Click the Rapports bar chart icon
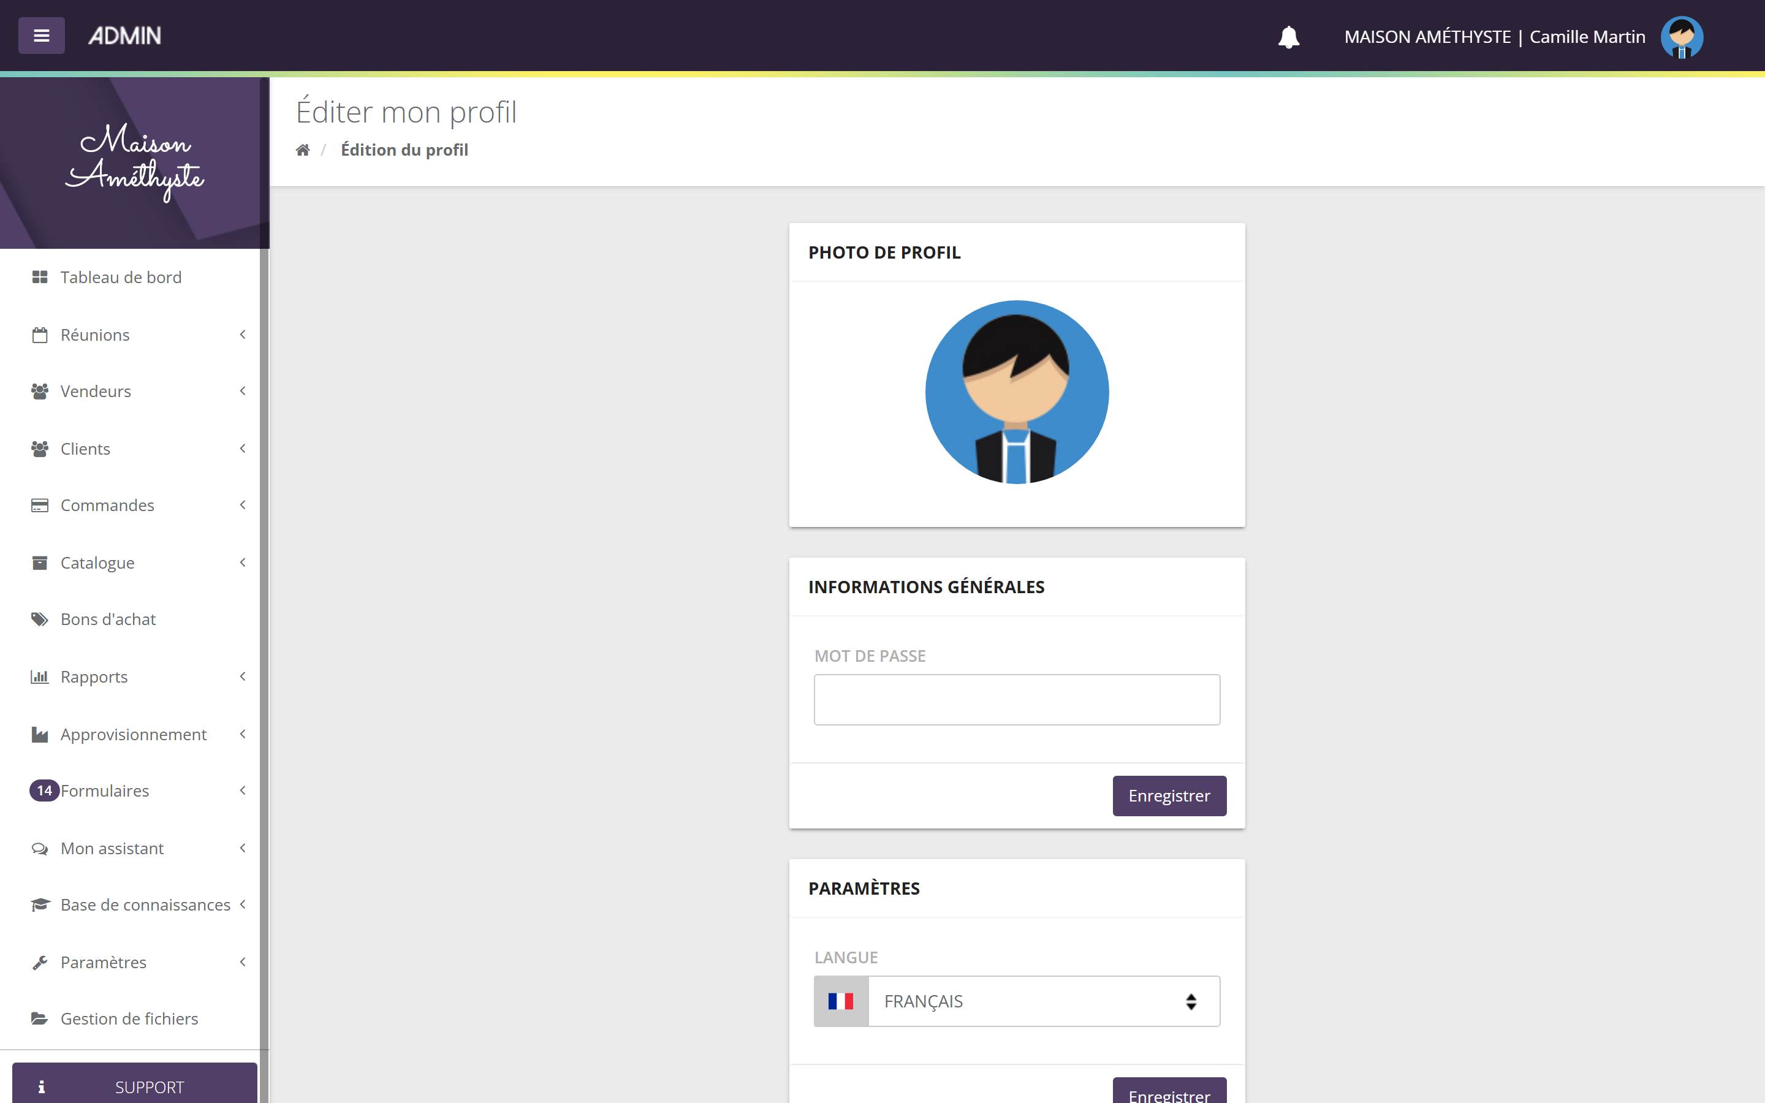 pos(39,677)
